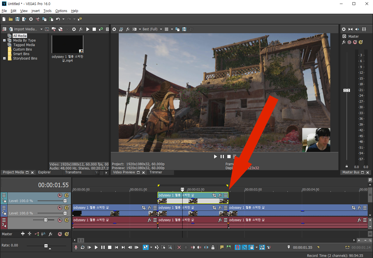Toggle Automatic Crossfades in timeline toolbar

[x=244, y=247]
